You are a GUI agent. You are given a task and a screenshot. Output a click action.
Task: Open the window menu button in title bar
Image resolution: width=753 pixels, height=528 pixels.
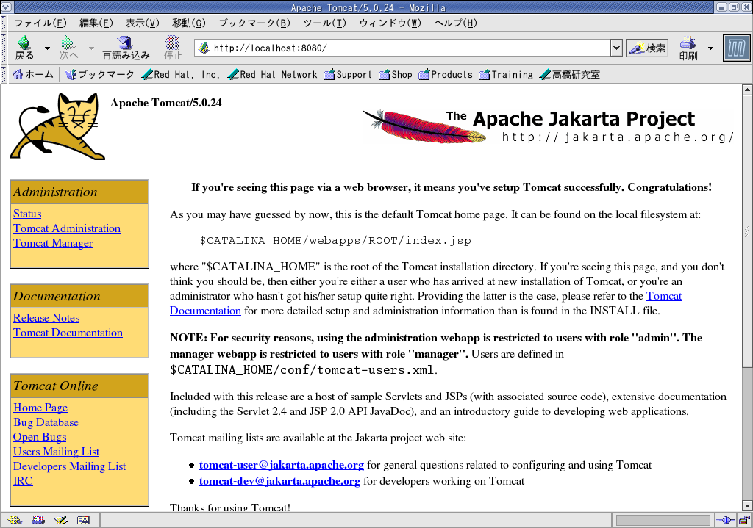[6, 7]
